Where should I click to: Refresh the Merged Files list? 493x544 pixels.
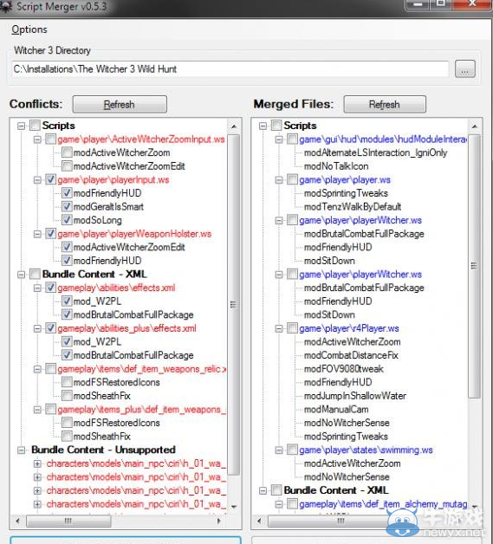coord(385,105)
